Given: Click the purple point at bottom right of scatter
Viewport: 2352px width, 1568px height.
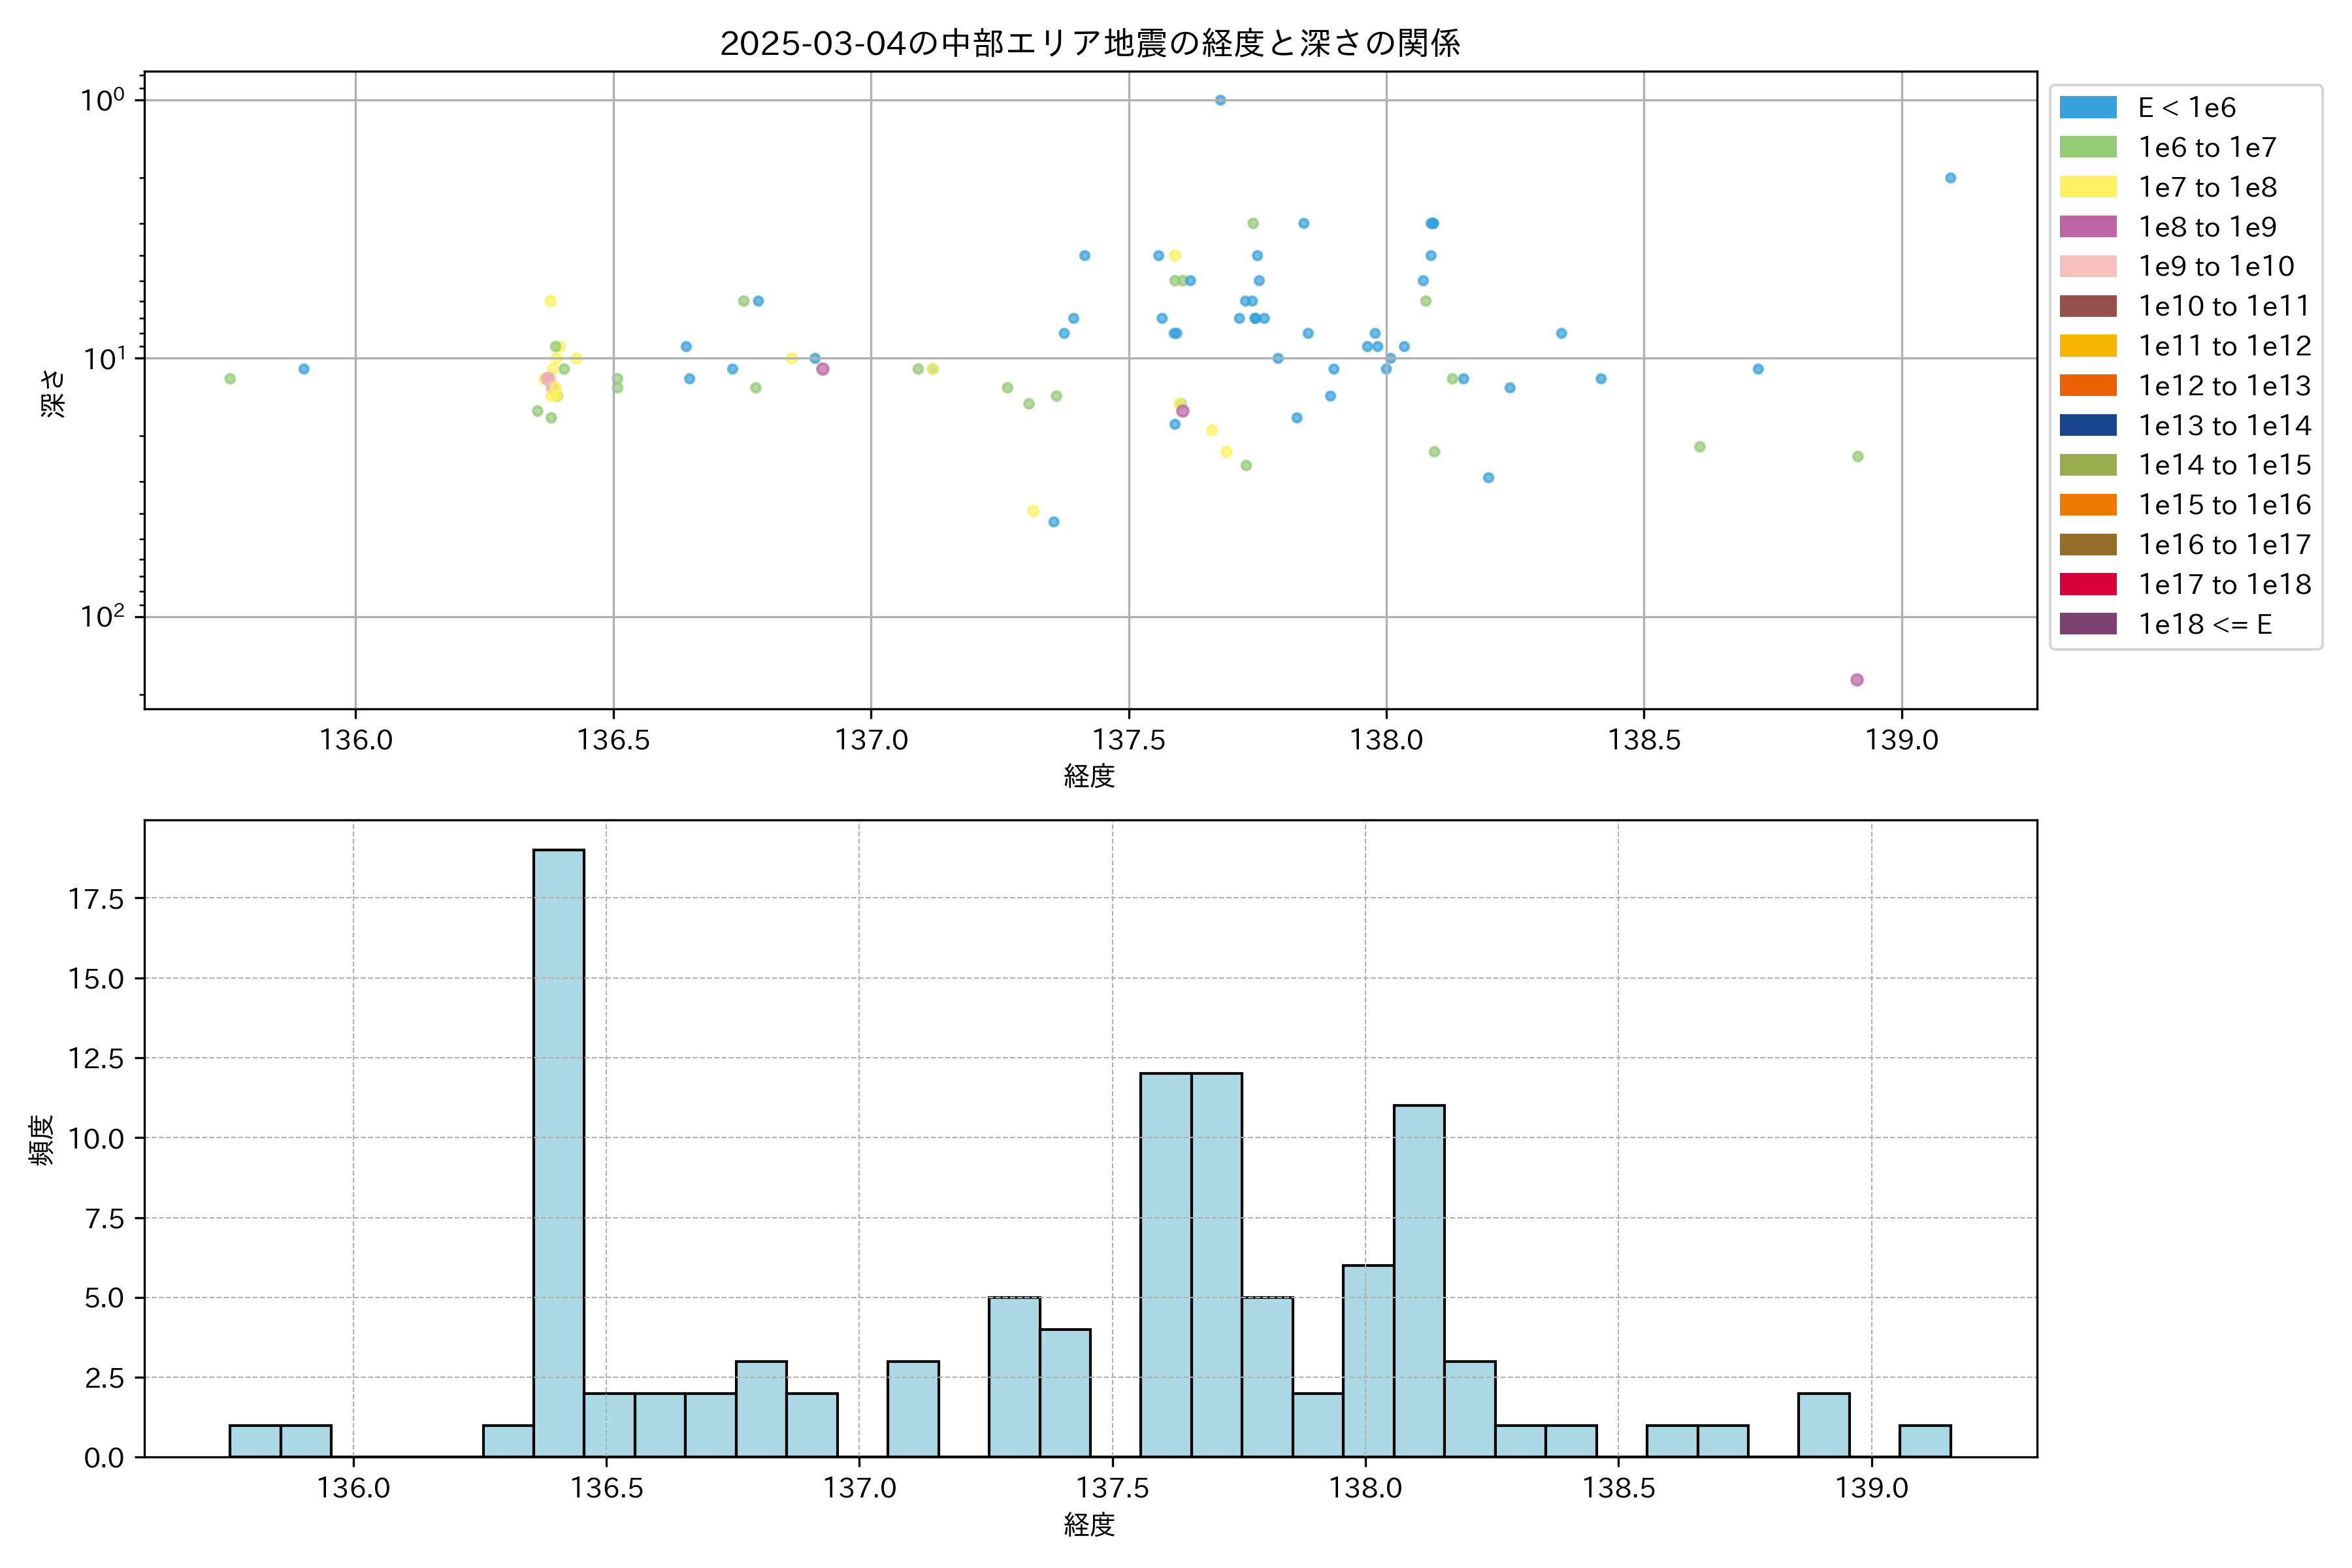Looking at the screenshot, I should click(1857, 680).
